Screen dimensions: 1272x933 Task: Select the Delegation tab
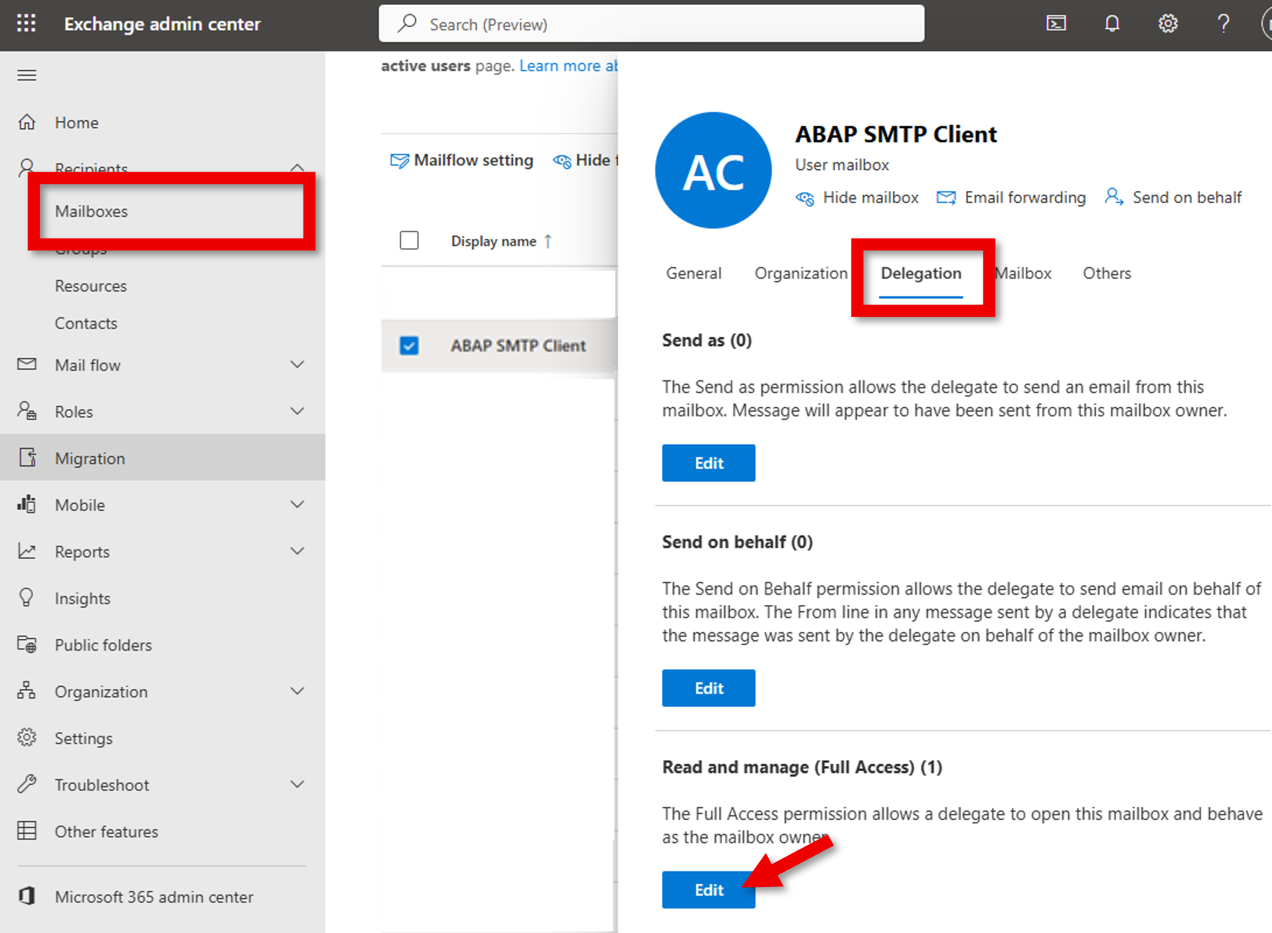pos(921,273)
